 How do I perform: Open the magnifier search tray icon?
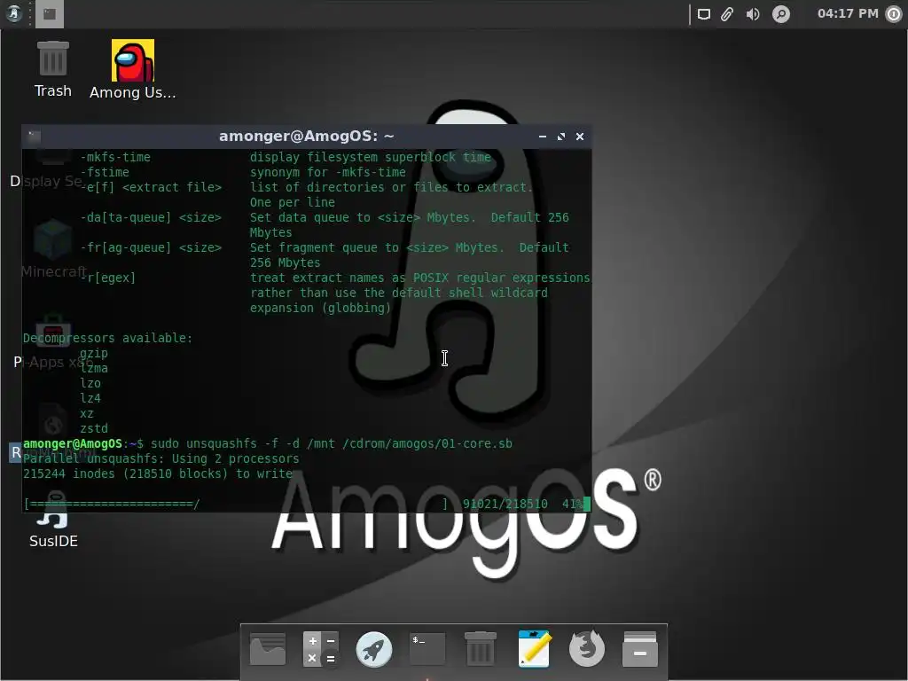780,14
